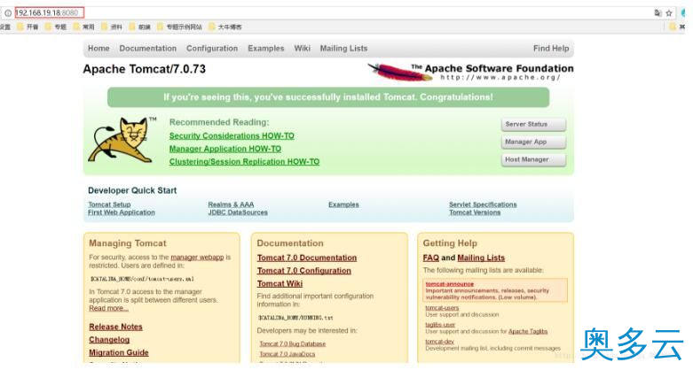Click the Apache Tomcat/7.0.73 heading

pyautogui.click(x=144, y=69)
